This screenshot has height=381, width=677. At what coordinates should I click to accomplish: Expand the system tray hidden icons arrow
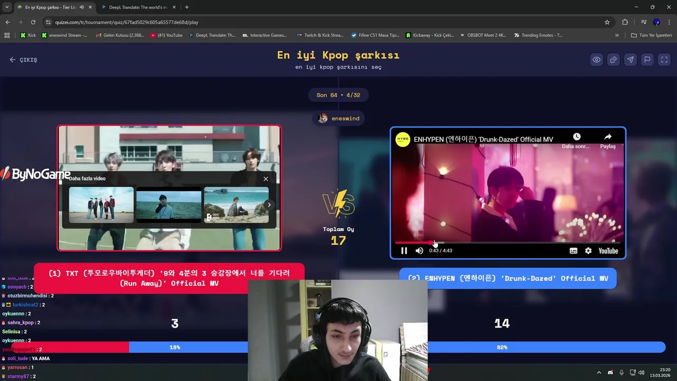point(599,373)
